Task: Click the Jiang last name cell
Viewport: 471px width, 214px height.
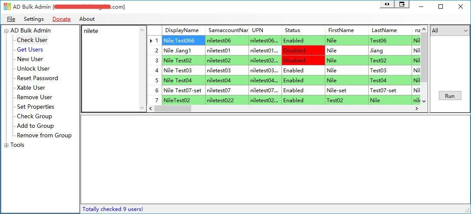Action: tap(390, 50)
